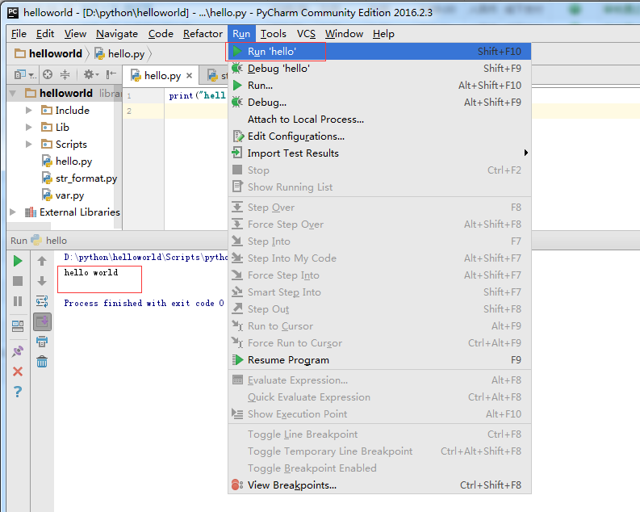Click the greyed-out Toggle Line Breakpoint entry
This screenshot has width=640, height=512.
point(379,434)
